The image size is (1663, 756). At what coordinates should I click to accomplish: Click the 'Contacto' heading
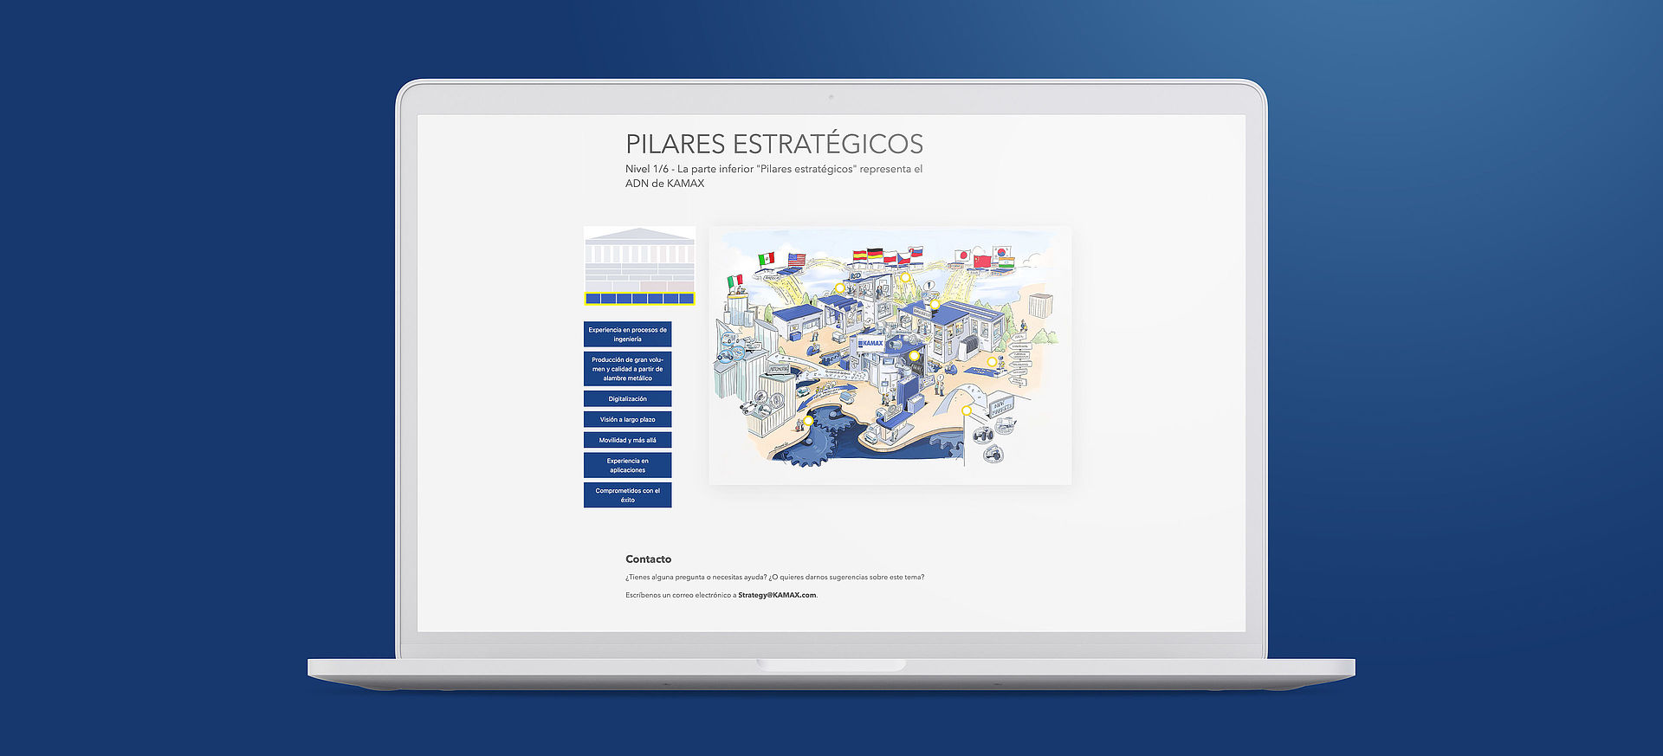coord(649,559)
